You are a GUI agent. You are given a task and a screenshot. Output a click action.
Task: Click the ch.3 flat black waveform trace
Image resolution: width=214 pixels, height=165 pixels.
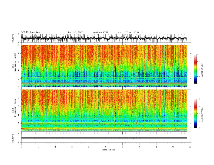[104, 138]
